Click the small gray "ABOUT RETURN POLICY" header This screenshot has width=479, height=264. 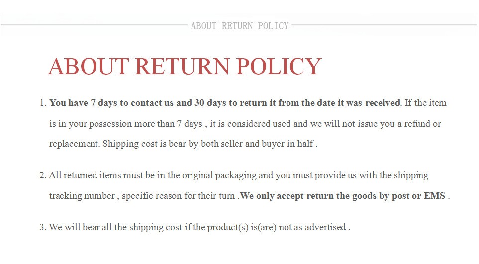(239, 26)
